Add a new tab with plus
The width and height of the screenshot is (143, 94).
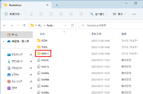[57, 5]
